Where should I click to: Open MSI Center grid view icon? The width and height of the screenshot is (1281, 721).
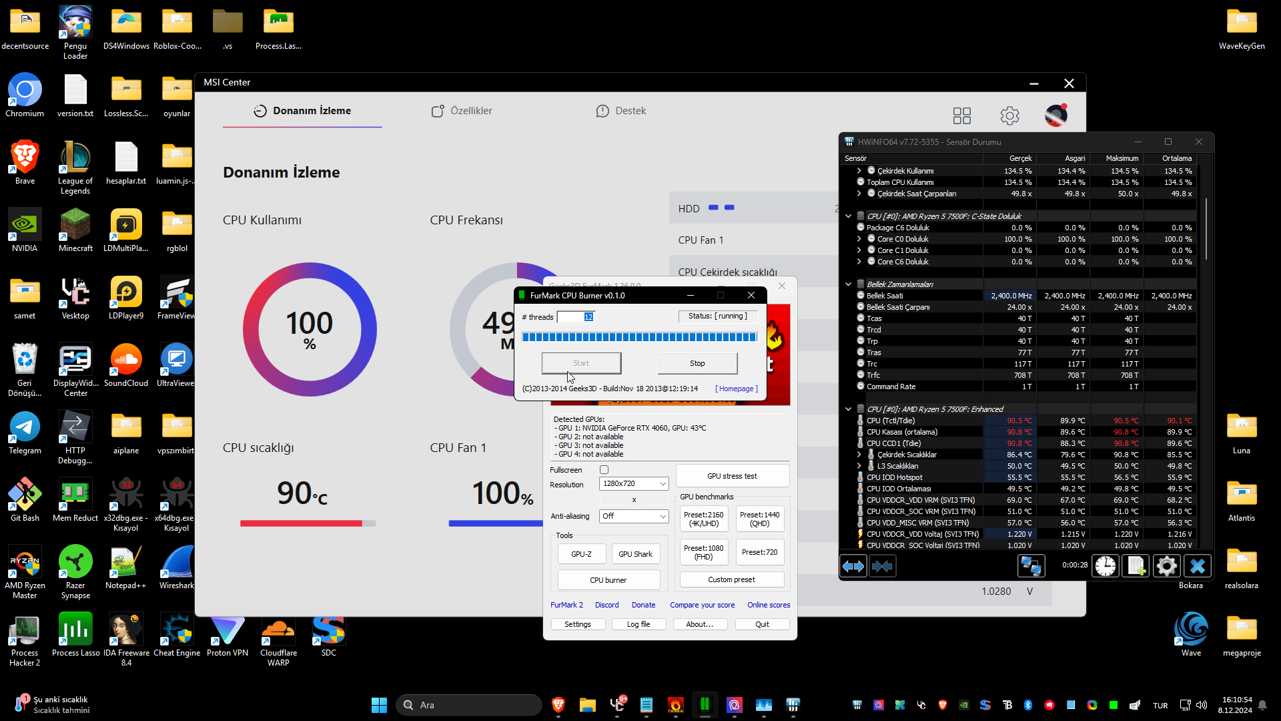[961, 115]
